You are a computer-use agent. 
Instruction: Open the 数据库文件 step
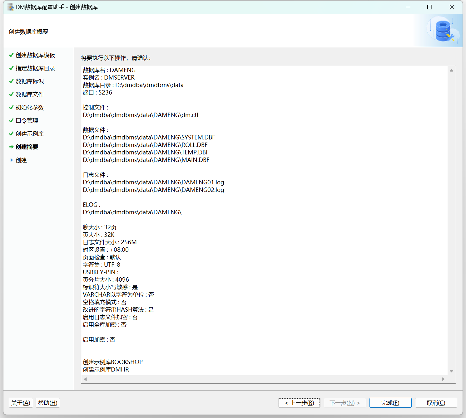coord(30,95)
